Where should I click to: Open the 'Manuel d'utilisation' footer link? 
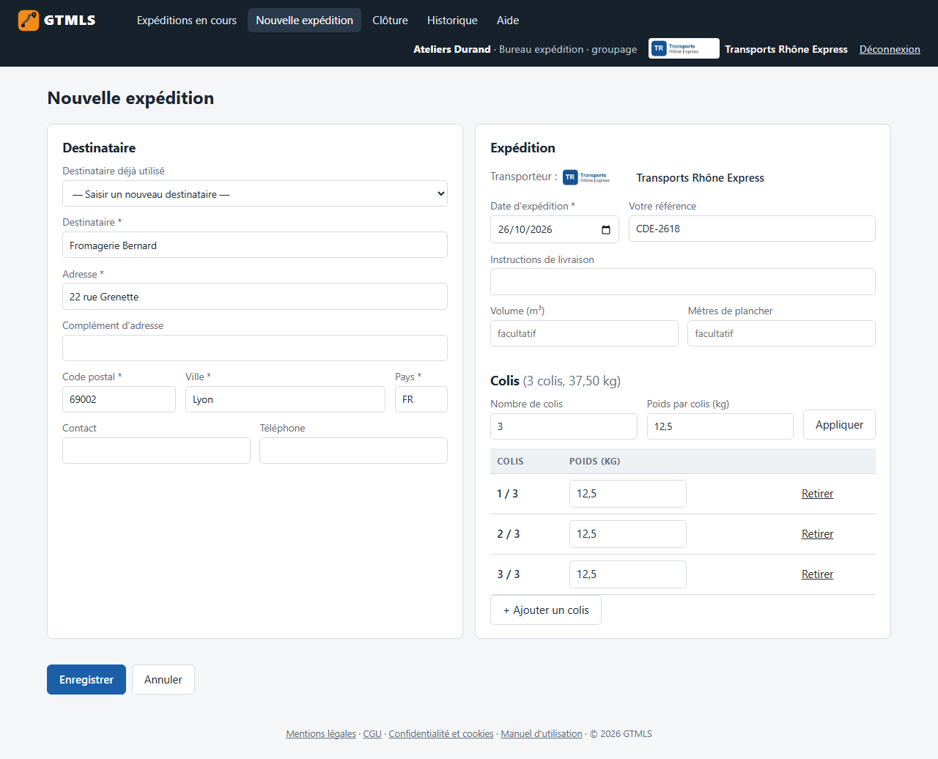[x=542, y=734]
